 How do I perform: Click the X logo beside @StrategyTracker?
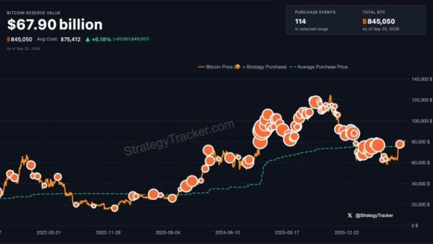(349, 216)
